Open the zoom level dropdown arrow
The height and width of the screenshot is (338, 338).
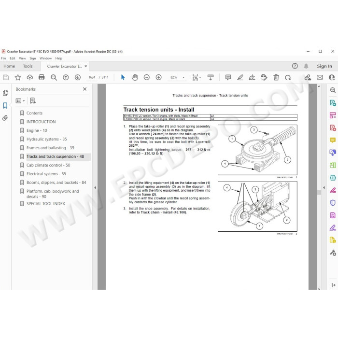tap(183, 77)
